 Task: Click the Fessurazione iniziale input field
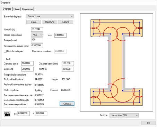click(37, 46)
